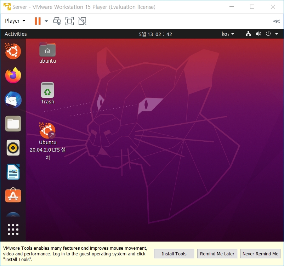Show all applications grid
The width and height of the screenshot is (284, 266).
pyautogui.click(x=13, y=230)
